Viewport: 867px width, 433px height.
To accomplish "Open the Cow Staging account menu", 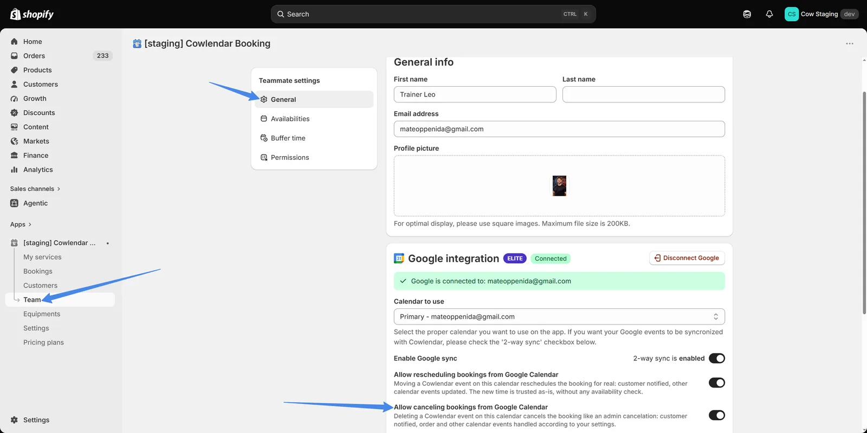I will tap(821, 14).
